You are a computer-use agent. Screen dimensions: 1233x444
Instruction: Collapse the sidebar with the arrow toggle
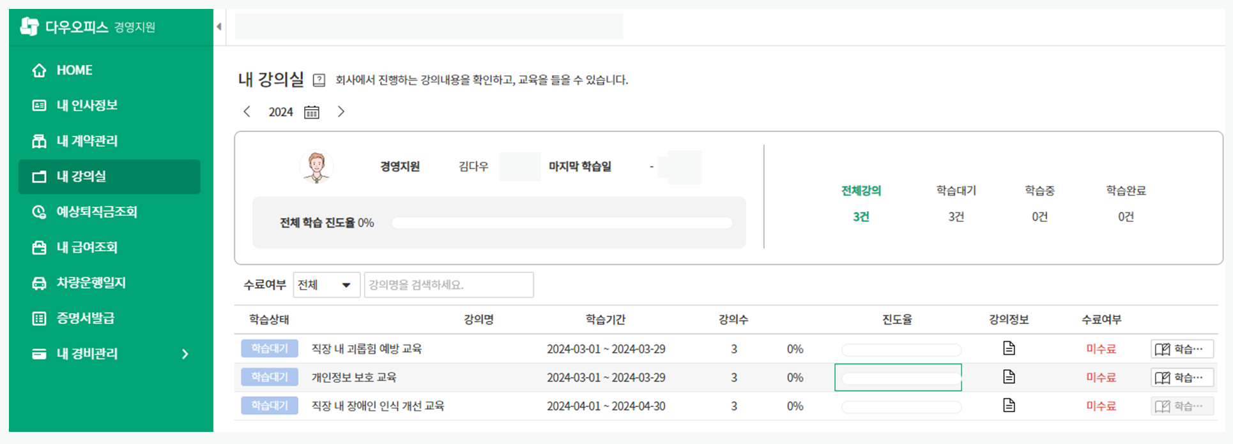[218, 27]
